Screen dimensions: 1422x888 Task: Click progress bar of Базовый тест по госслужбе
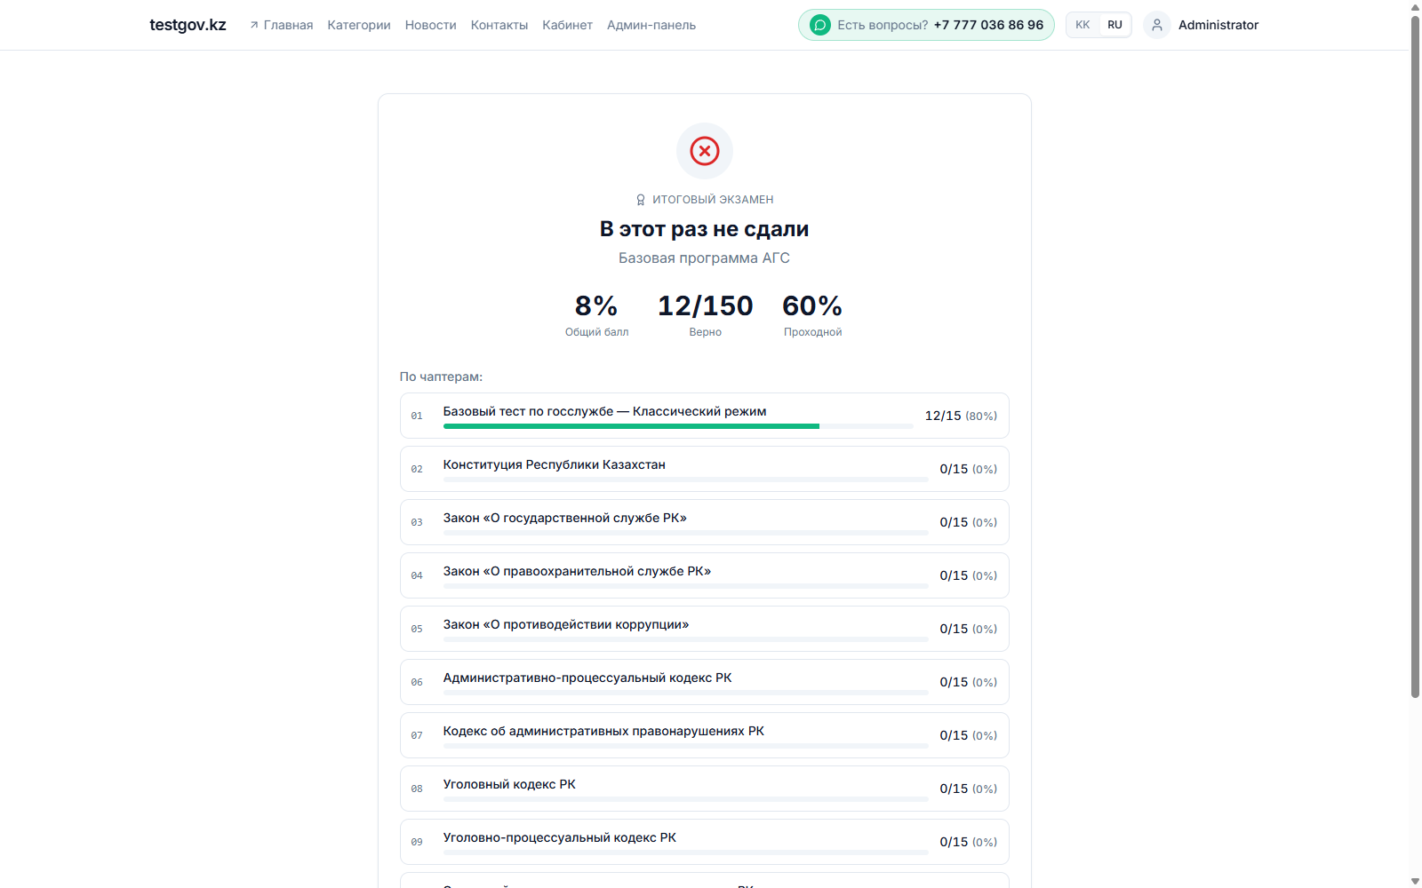pos(678,426)
